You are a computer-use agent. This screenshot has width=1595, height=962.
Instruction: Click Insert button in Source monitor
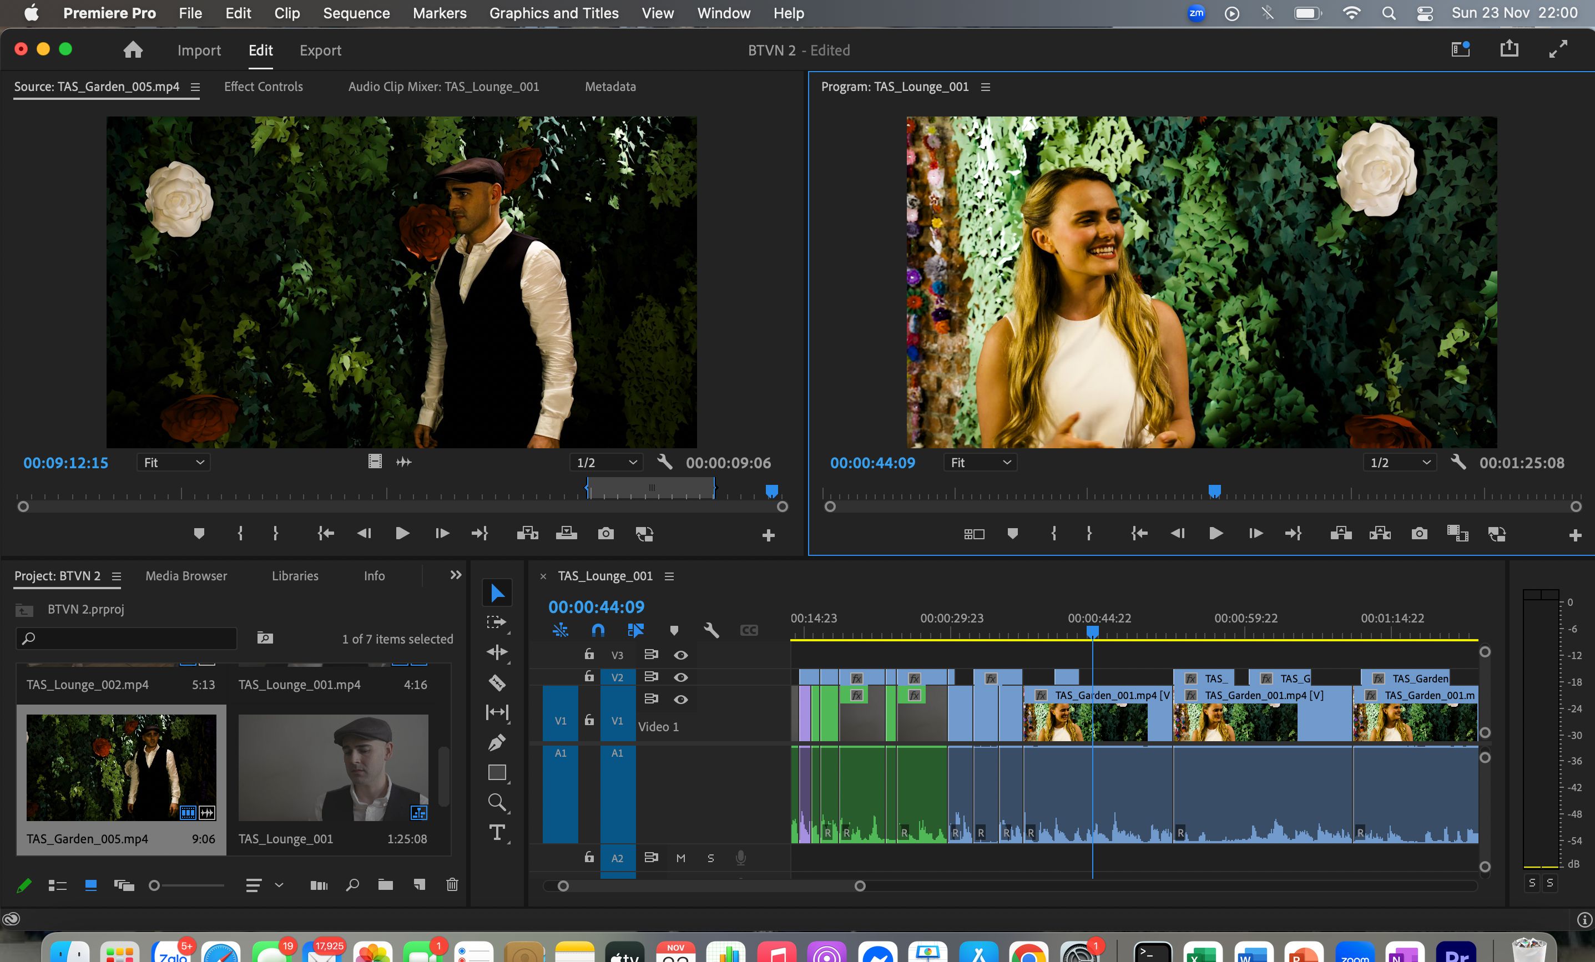(x=528, y=534)
